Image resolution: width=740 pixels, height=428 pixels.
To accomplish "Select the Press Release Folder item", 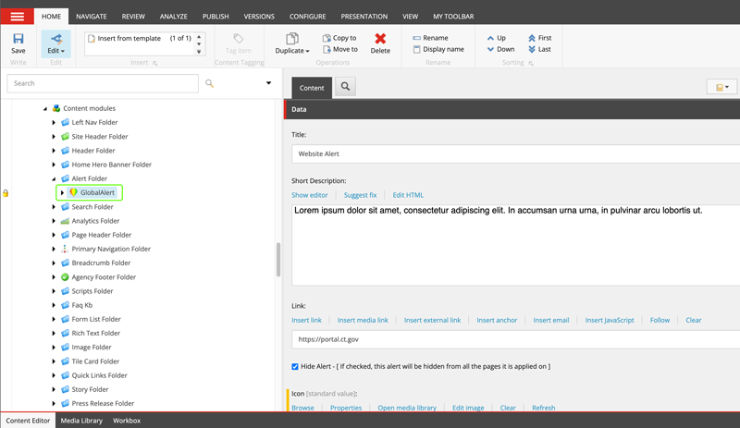I will coord(103,403).
